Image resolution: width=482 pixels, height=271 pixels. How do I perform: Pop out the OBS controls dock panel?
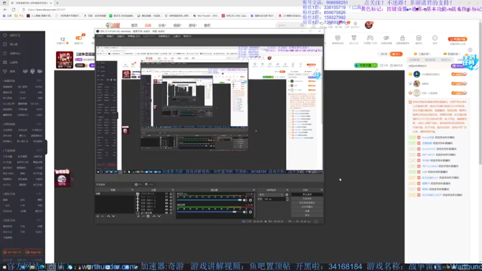(322, 190)
